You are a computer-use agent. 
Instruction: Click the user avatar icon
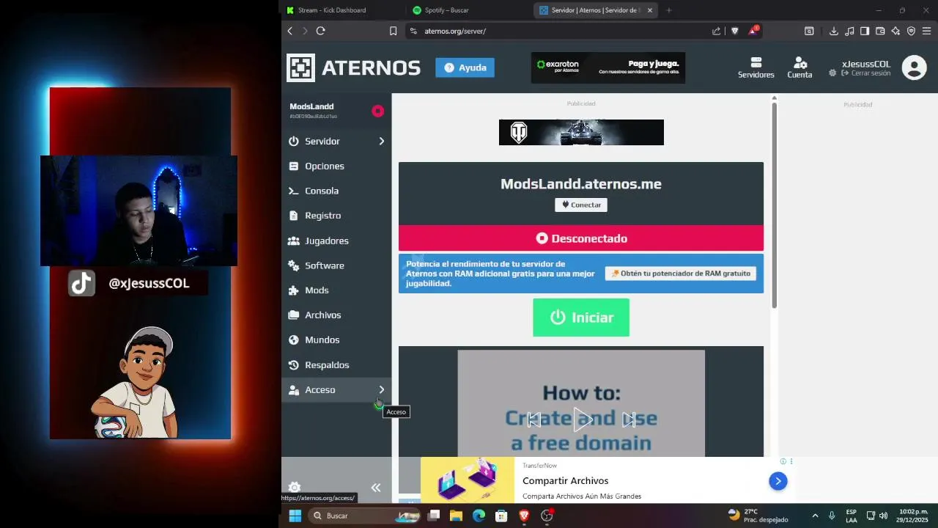click(914, 67)
